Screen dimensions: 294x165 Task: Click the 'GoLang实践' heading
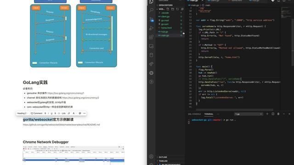pos(35,82)
